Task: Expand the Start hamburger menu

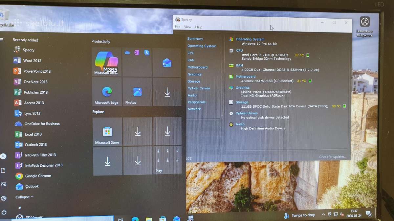Action: [2, 40]
